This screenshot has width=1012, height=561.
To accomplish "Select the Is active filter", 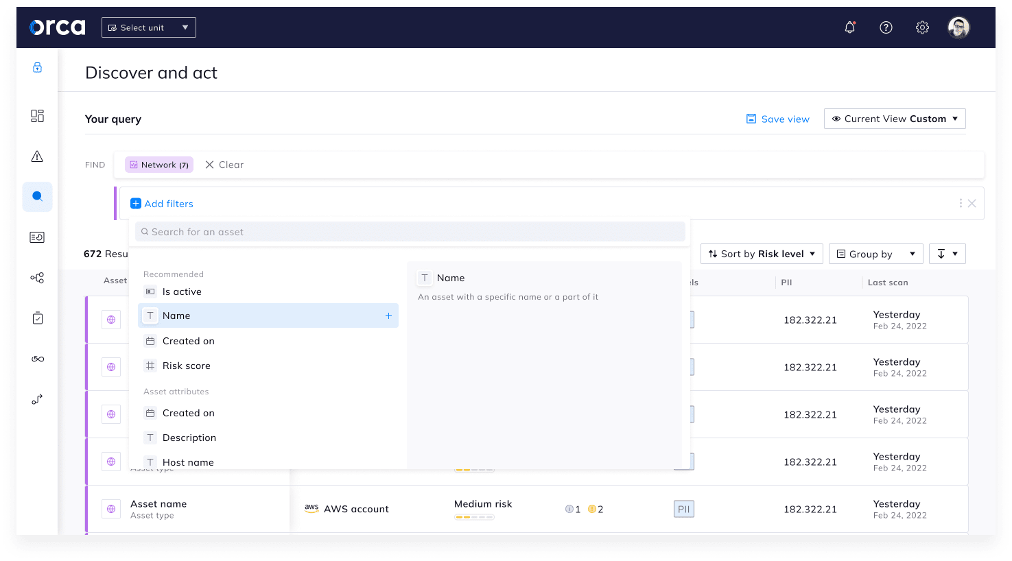I will pyautogui.click(x=268, y=291).
